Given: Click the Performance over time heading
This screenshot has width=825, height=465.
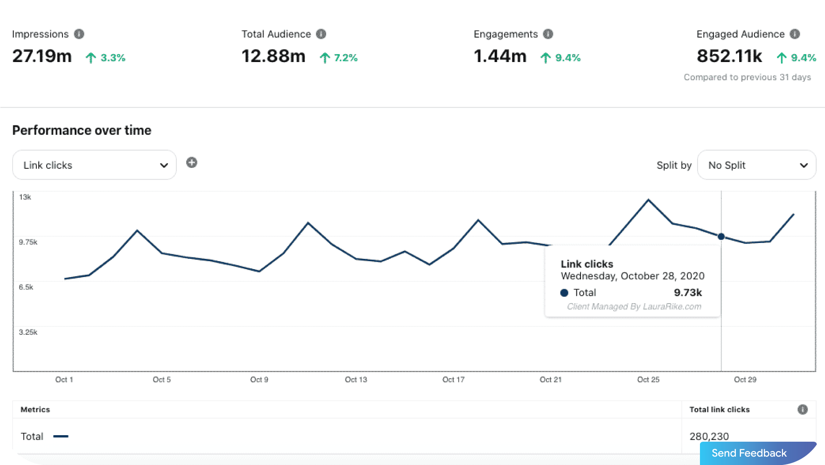Looking at the screenshot, I should click(x=82, y=130).
